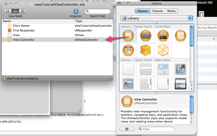Click the toolbar toggle pill button in xib window
The width and height of the screenshot is (217, 136).
tap(108, 4)
